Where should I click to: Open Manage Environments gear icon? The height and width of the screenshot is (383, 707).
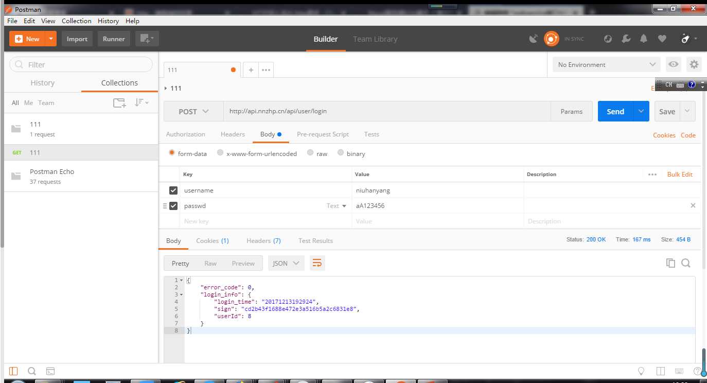point(694,64)
